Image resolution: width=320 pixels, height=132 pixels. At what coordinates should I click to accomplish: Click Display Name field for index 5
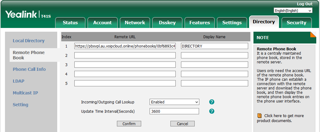[x=215, y=83]
